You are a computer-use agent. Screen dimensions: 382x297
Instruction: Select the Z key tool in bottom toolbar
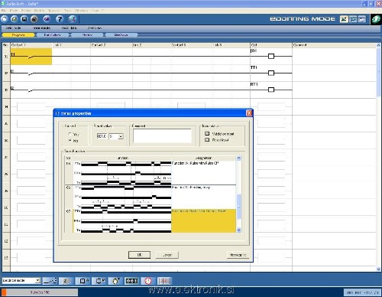pos(66,281)
